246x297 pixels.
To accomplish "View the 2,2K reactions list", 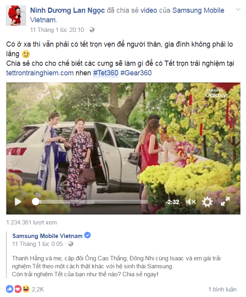I will coord(38,289).
